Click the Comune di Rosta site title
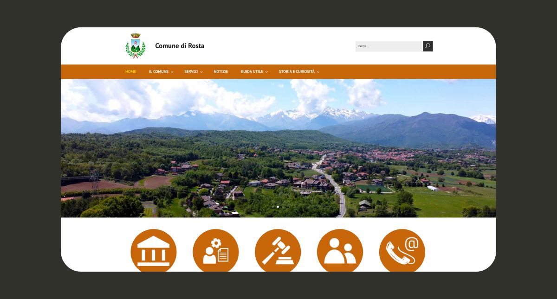 (x=180, y=46)
